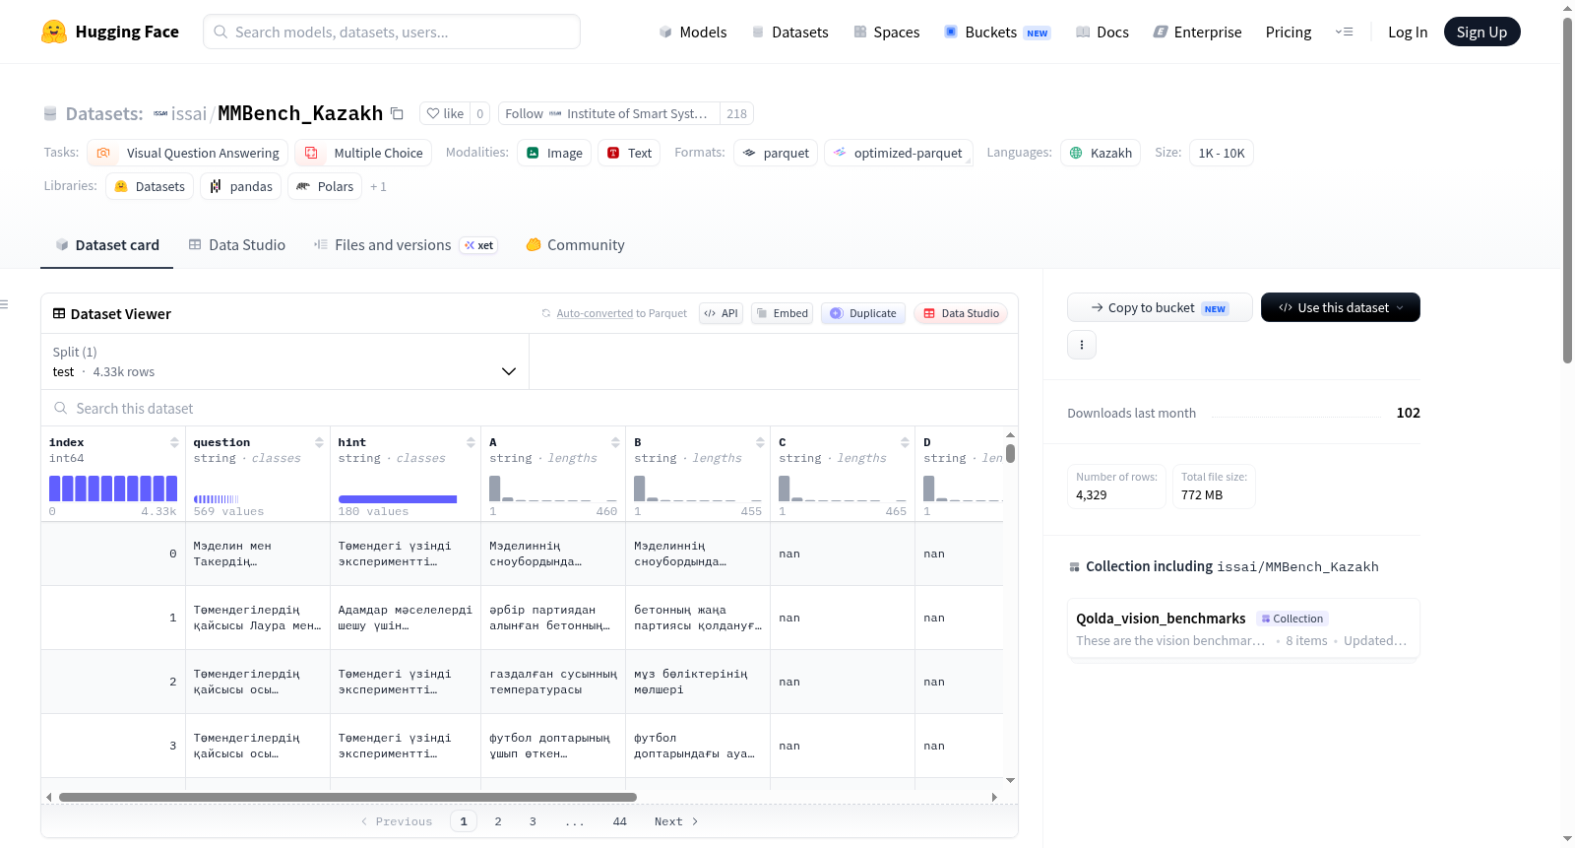Image resolution: width=1575 pixels, height=848 pixels.
Task: Click the parquet format tag
Action: pyautogui.click(x=776, y=153)
